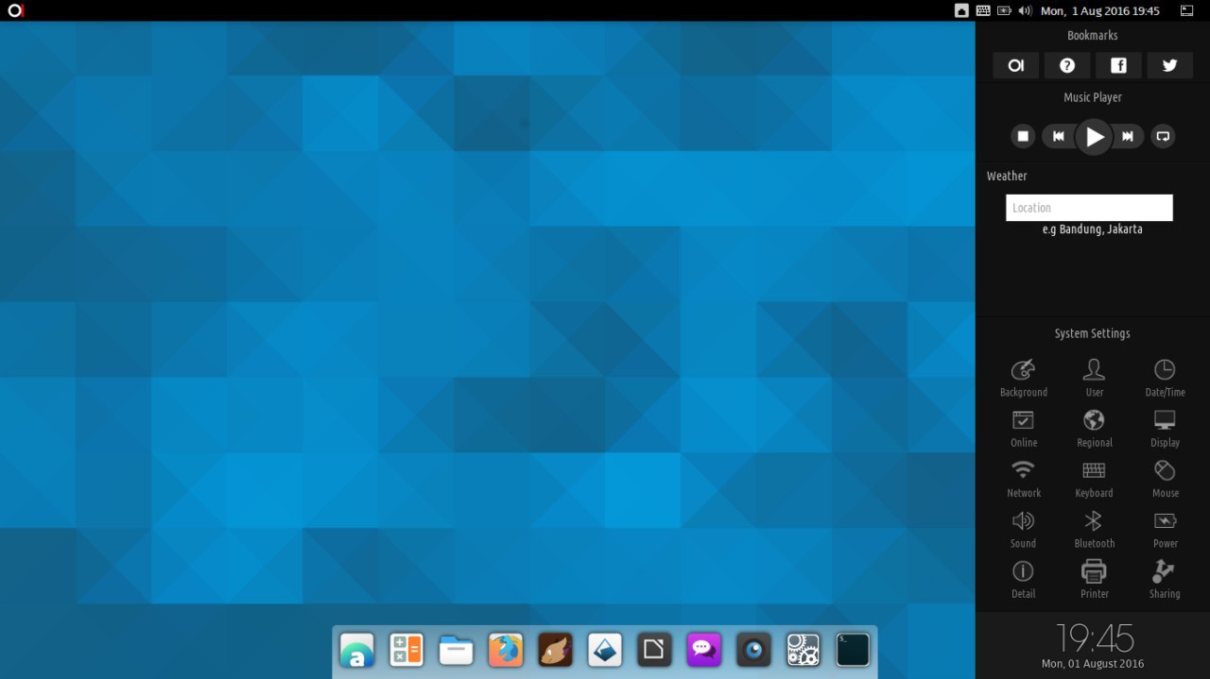Click the large 19:45 clock in side panel
The image size is (1210, 679).
pyautogui.click(x=1094, y=638)
